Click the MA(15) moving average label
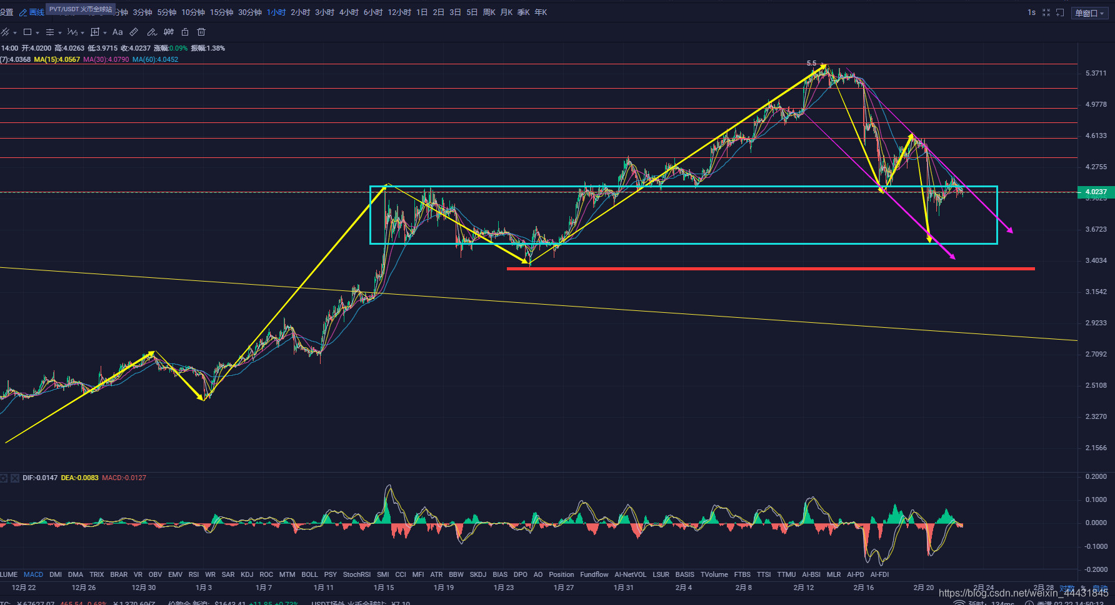The width and height of the screenshot is (1115, 605). tap(57, 59)
